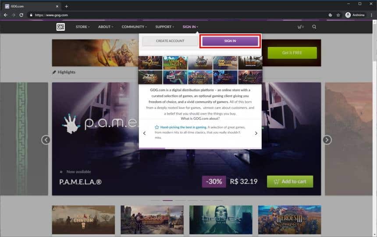Show previous carousel slide with left arrow
Screen dimensions: 377x237
[x=46, y=140]
